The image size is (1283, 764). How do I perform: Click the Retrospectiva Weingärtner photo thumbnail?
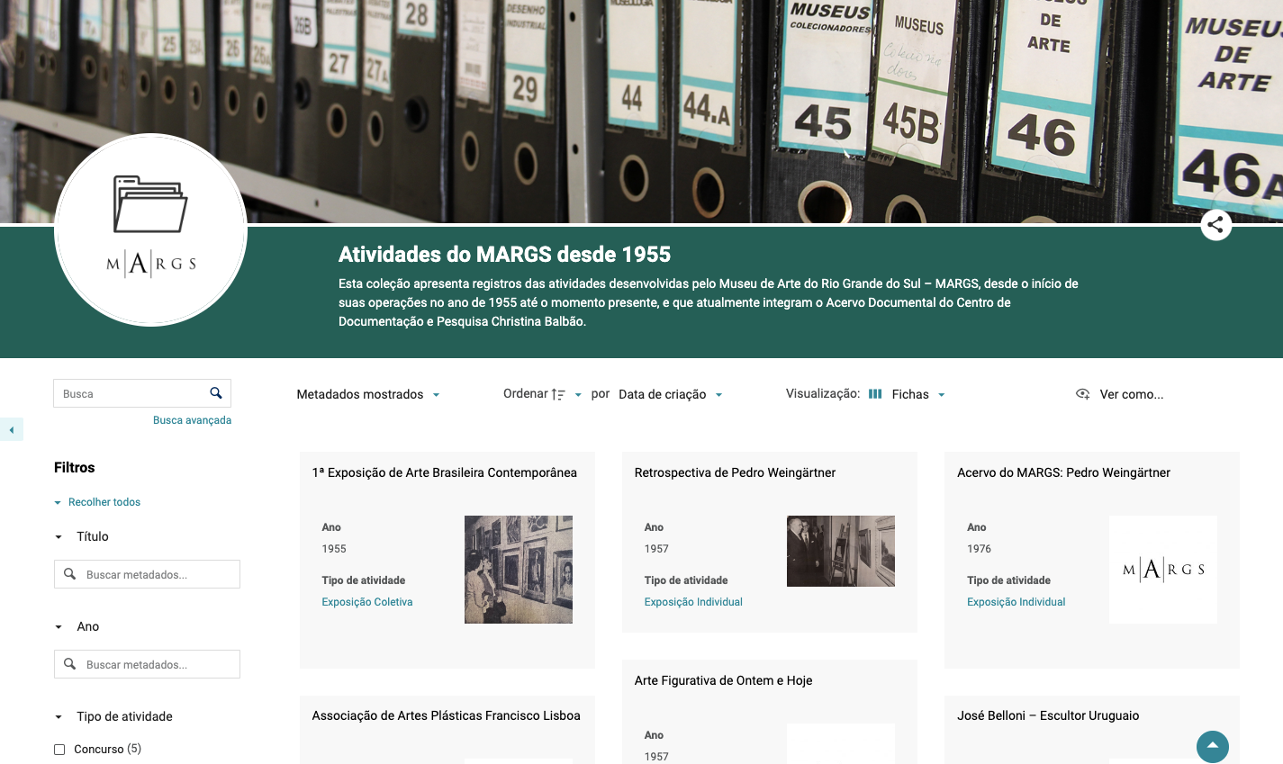click(x=841, y=551)
